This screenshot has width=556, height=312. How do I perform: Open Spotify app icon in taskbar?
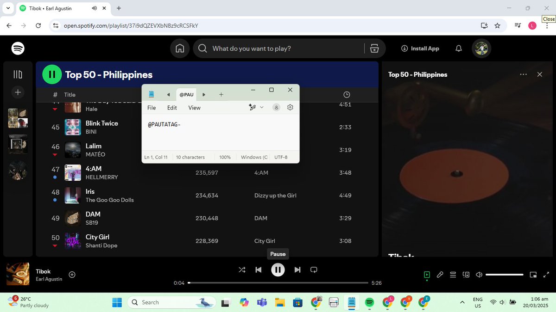(369, 302)
